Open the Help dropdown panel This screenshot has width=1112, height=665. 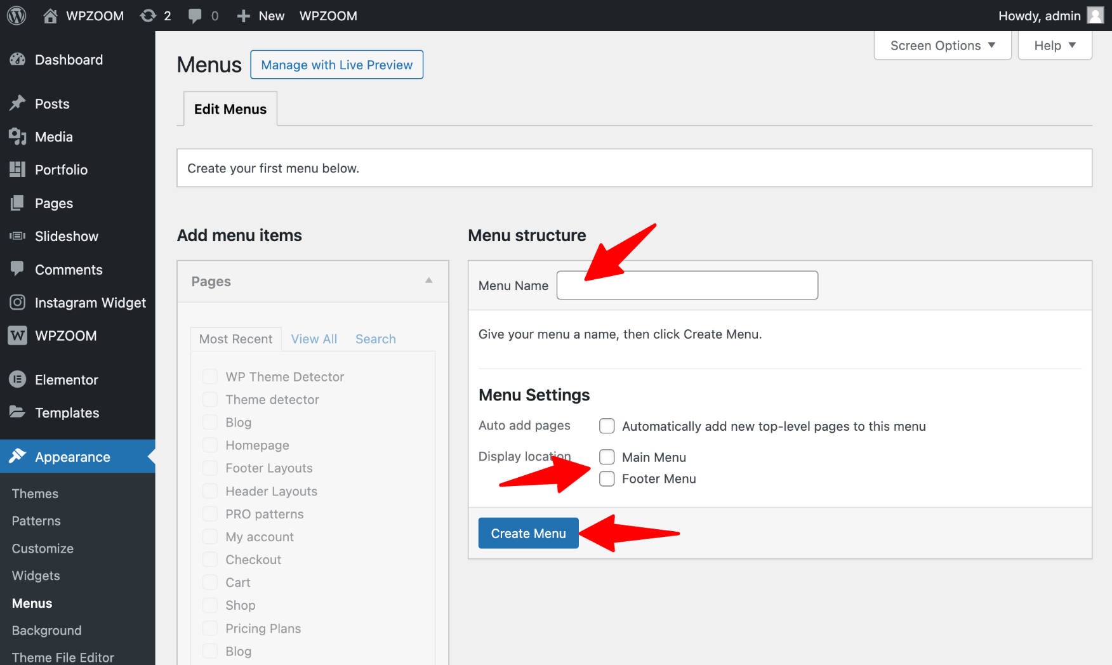(x=1054, y=46)
